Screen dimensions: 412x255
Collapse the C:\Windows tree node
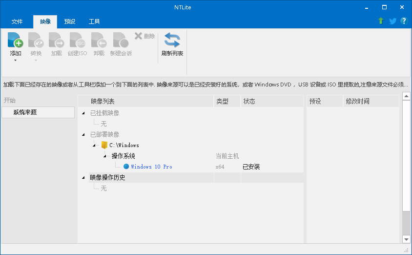click(x=94, y=145)
